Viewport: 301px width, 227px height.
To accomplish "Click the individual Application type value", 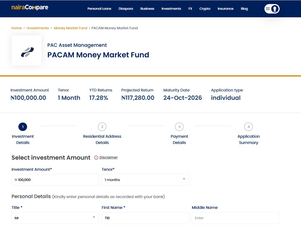I will click(226, 98).
